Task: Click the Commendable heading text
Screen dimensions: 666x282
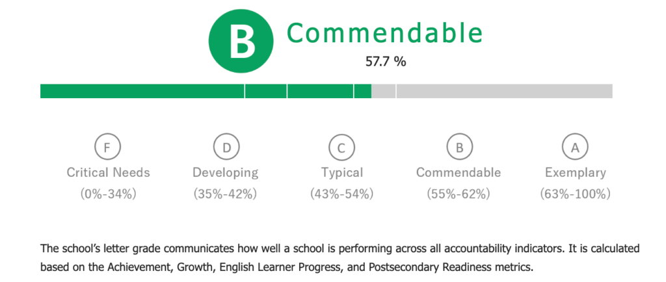Action: coord(384,32)
